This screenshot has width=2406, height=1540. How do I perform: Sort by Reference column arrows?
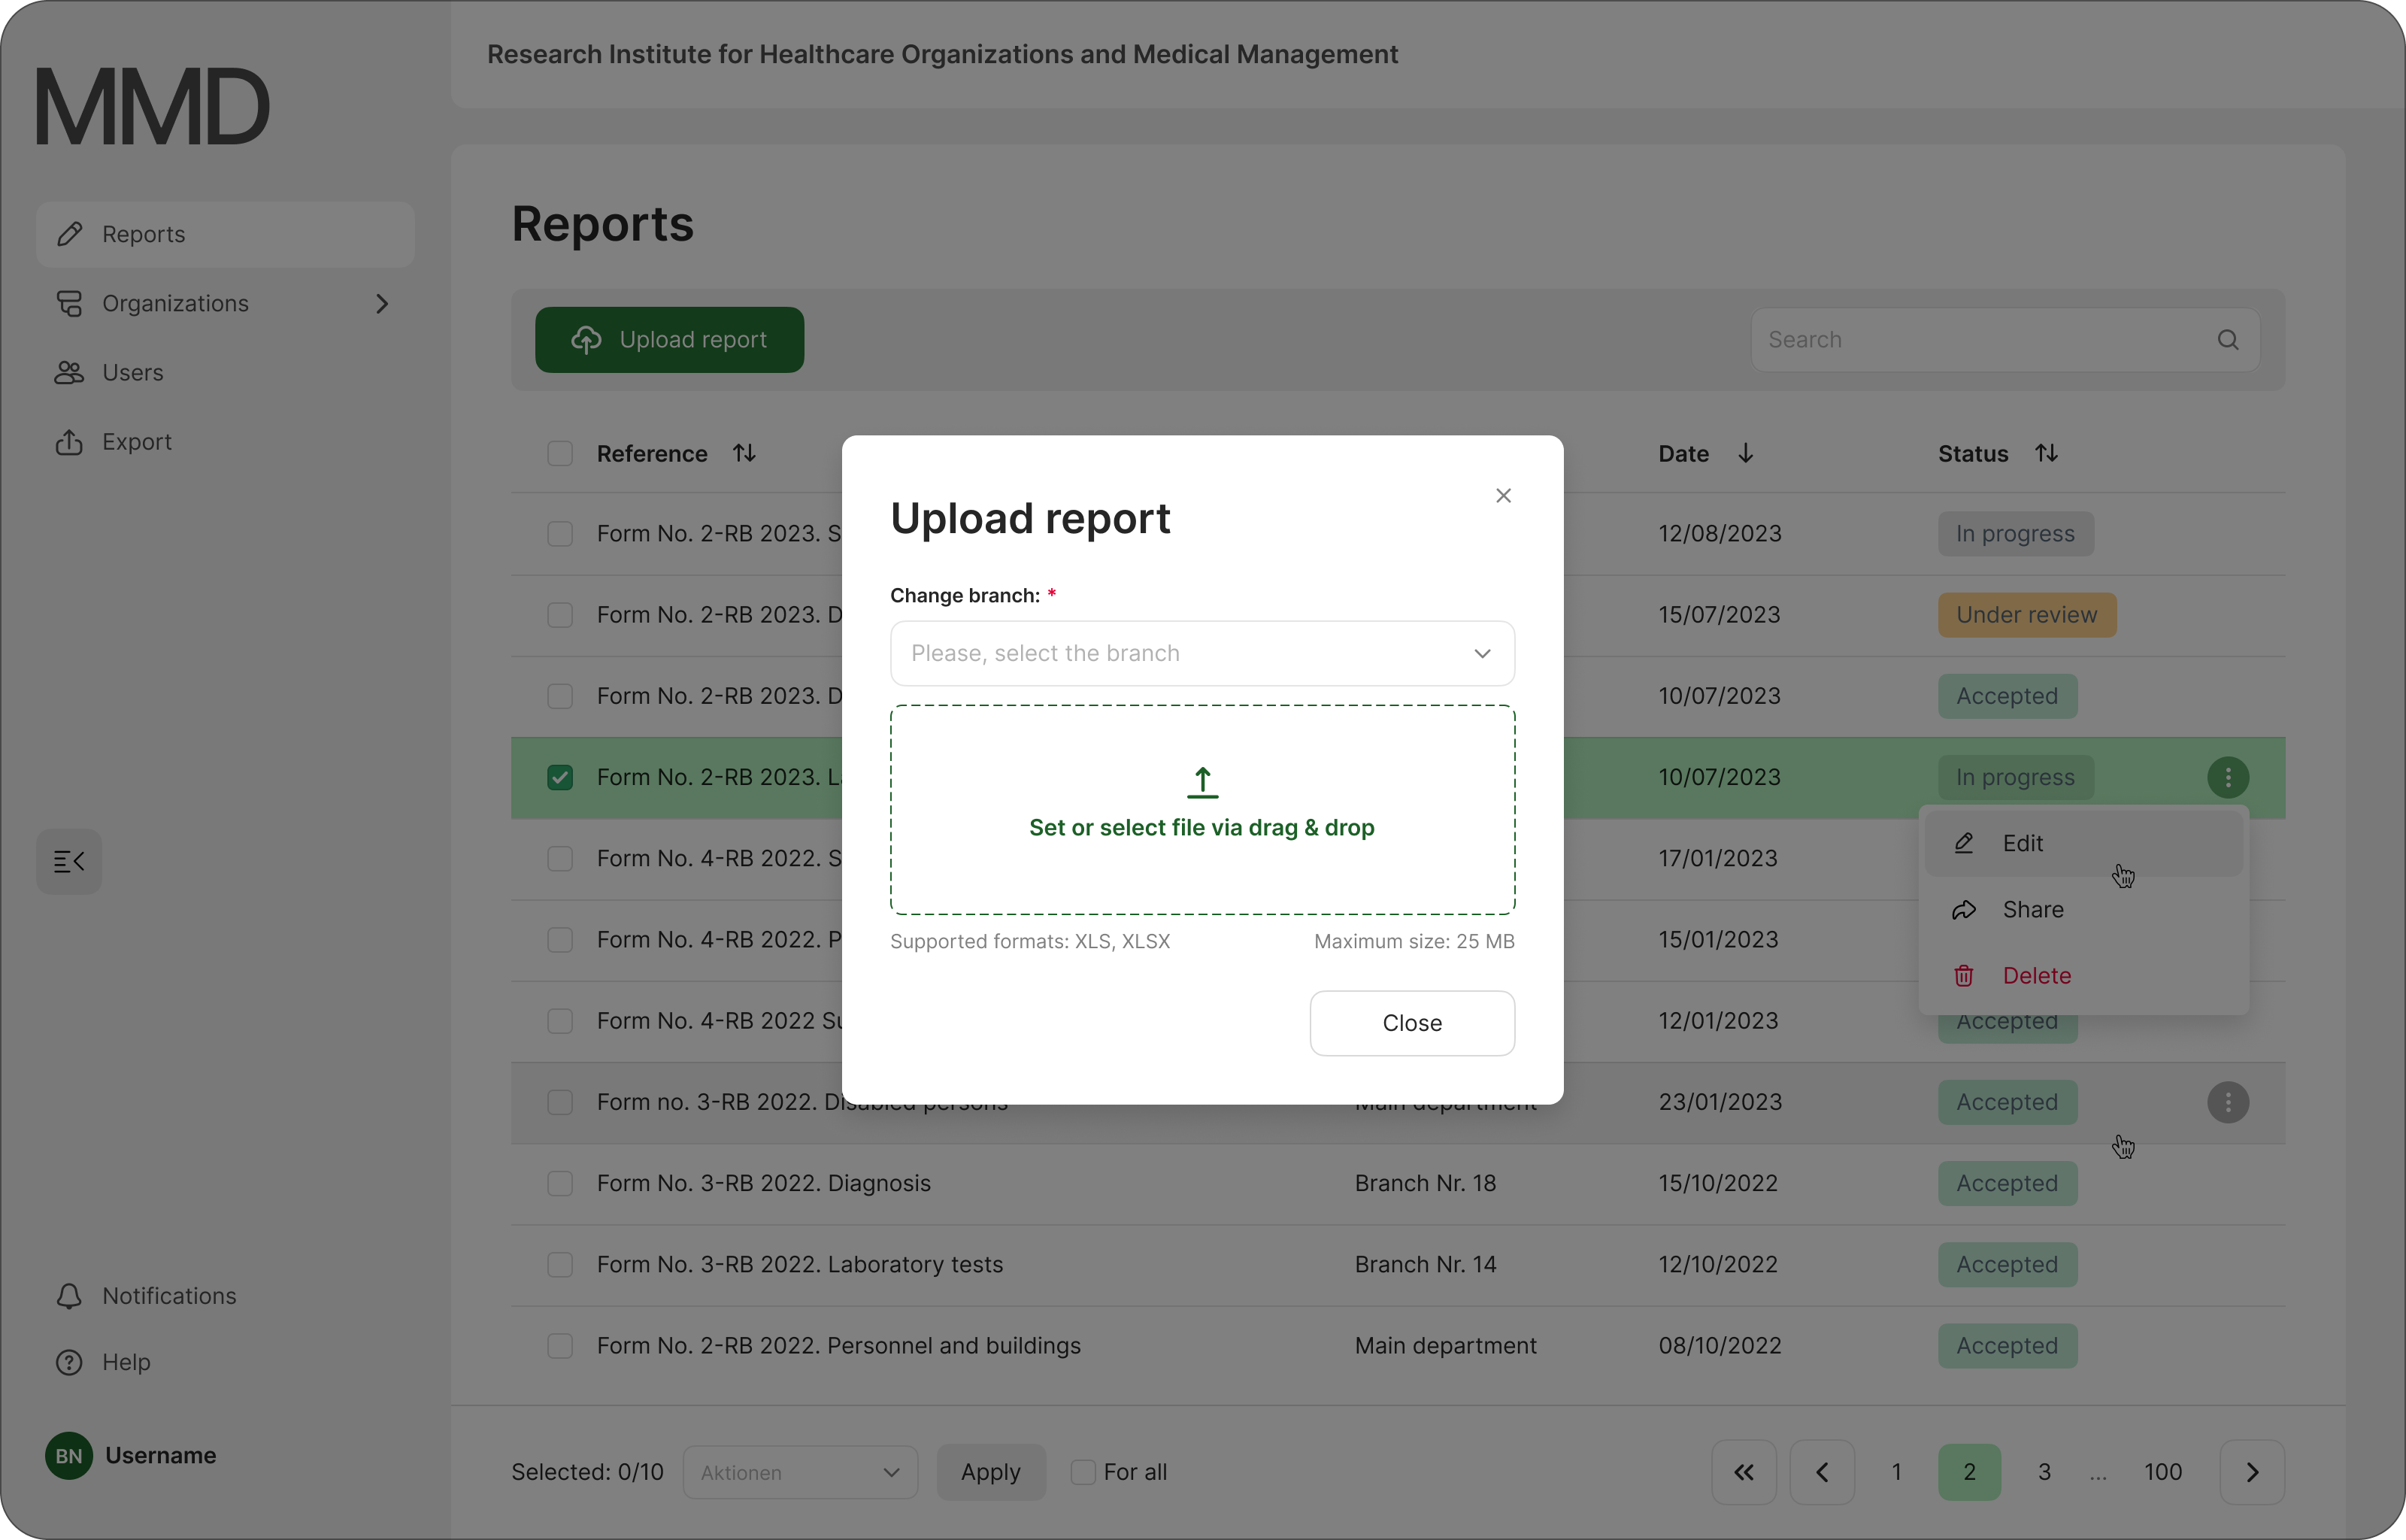coord(744,453)
